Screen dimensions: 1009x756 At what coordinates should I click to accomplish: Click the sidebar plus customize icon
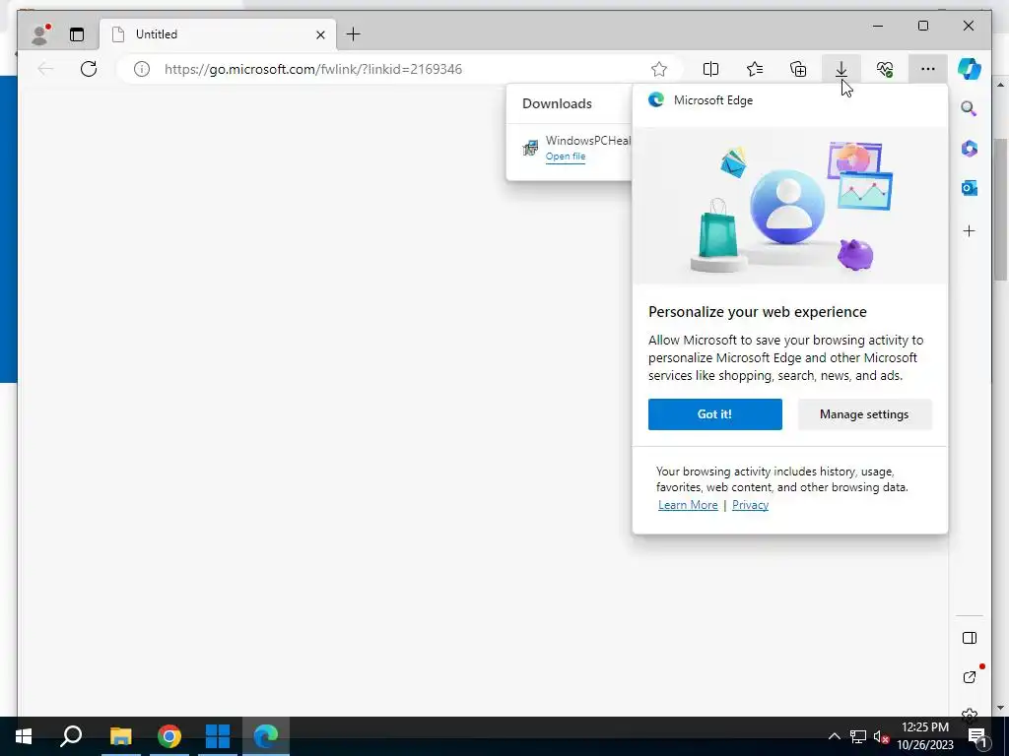pyautogui.click(x=970, y=230)
